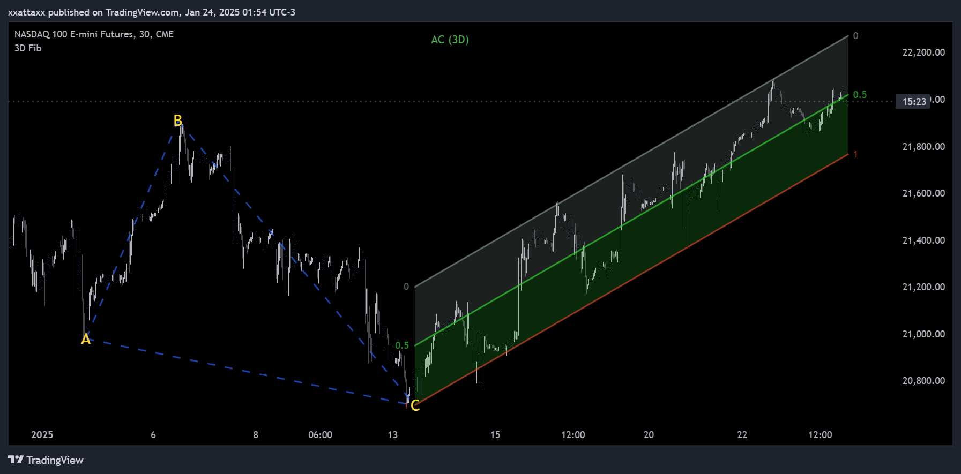Image resolution: width=961 pixels, height=474 pixels.
Task: Click the 21,800.00 price axis label
Action: tap(923, 147)
